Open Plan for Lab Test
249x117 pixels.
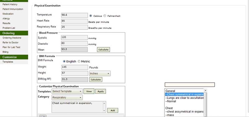11,47
